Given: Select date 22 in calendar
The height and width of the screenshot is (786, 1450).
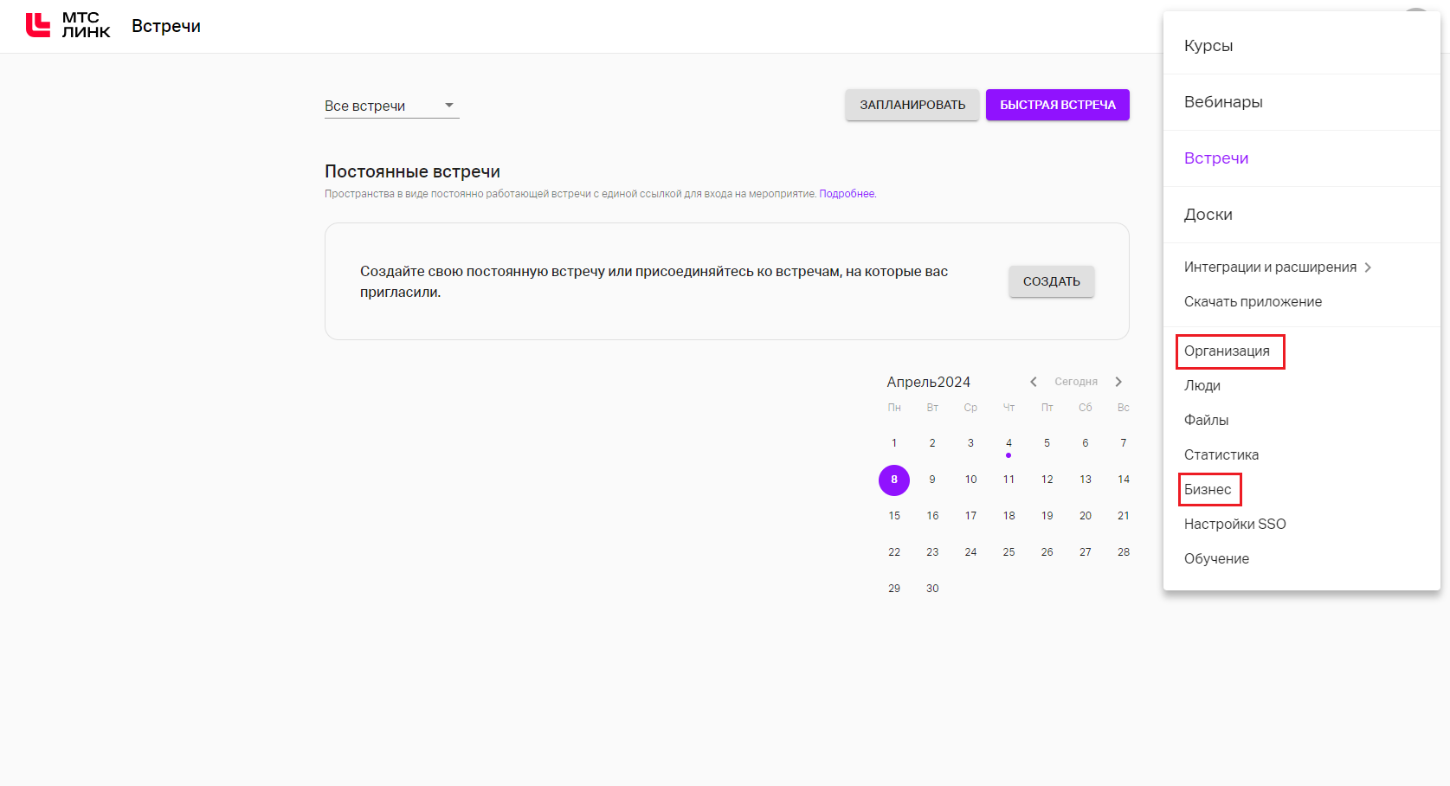Looking at the screenshot, I should point(894,552).
